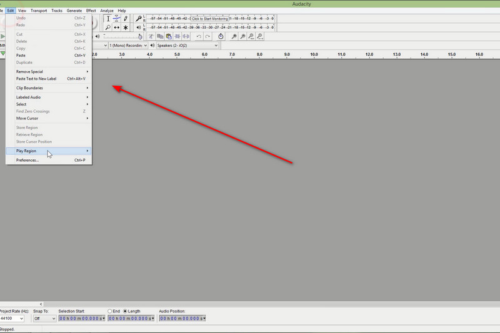Toggle the Sync-Lock Tracks button
Viewport: 500px width, 333px height.
pyautogui.click(x=221, y=37)
